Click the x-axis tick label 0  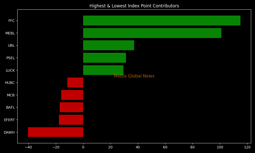83,147
